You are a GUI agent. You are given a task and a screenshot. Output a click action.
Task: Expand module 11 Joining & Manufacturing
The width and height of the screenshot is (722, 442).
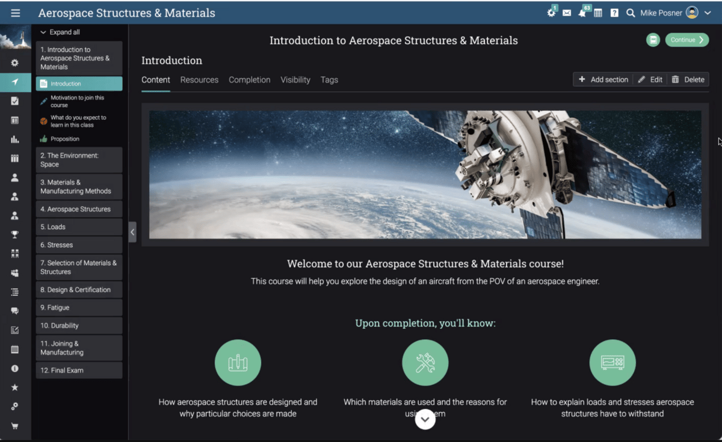pyautogui.click(x=79, y=348)
